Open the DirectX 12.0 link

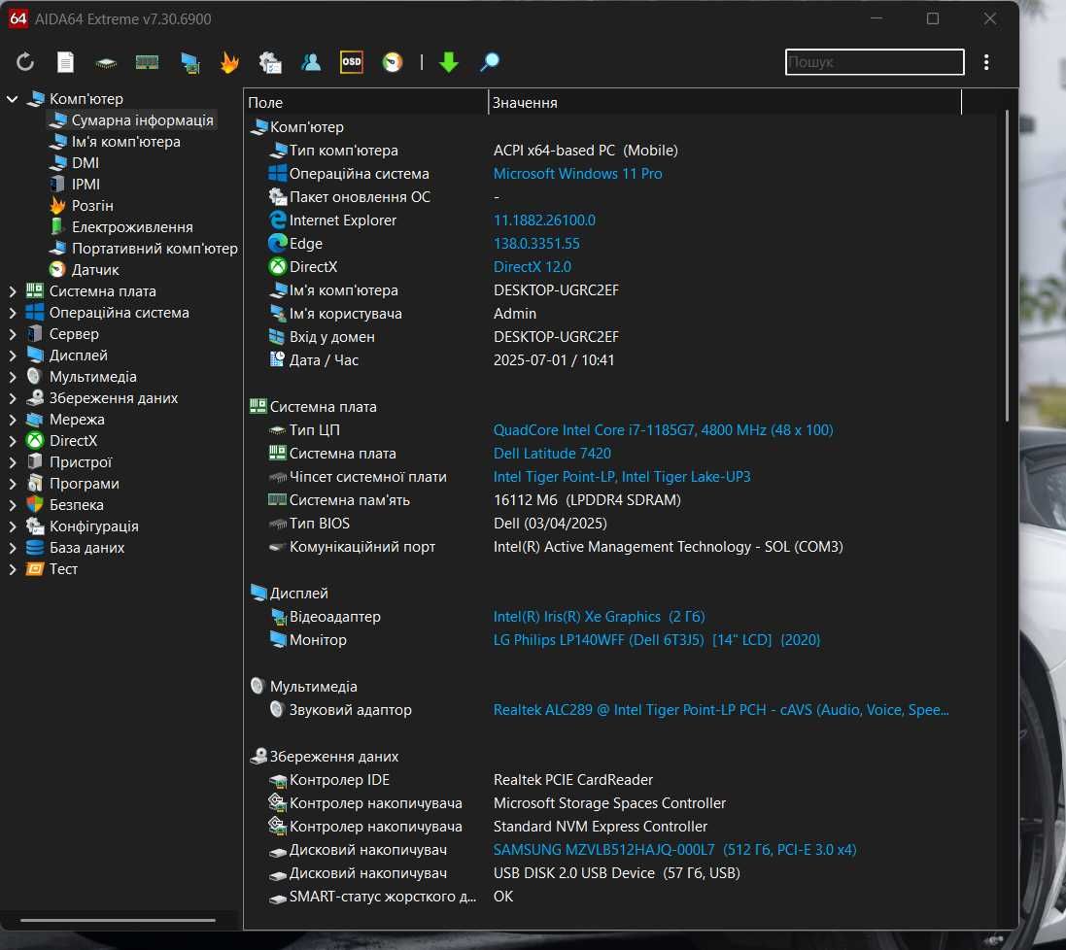coord(533,267)
